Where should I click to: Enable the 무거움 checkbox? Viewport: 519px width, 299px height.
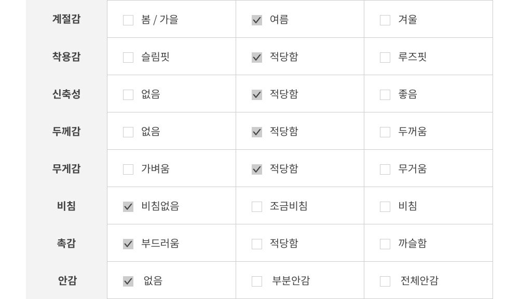click(x=385, y=169)
